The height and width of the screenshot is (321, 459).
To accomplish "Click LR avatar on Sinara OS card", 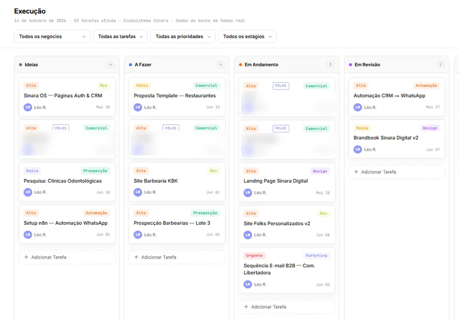I will [28, 107].
